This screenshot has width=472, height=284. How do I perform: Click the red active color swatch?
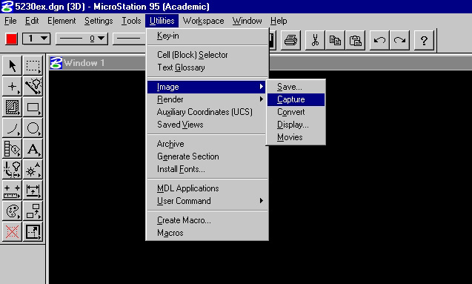tap(11, 39)
